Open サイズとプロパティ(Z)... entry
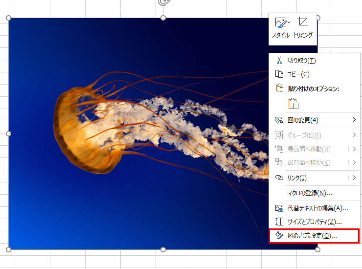 [315, 222]
